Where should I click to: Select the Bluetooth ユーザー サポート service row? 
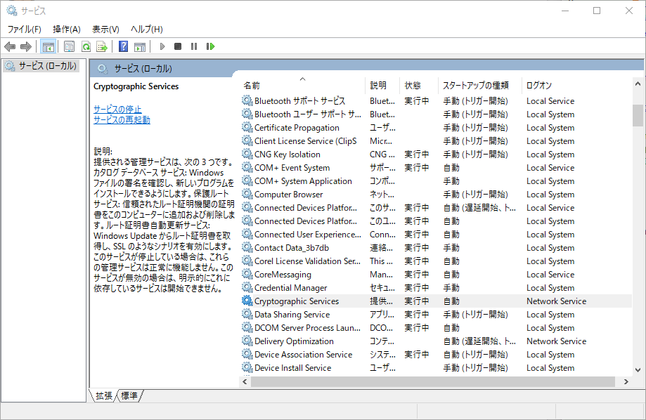point(436,114)
